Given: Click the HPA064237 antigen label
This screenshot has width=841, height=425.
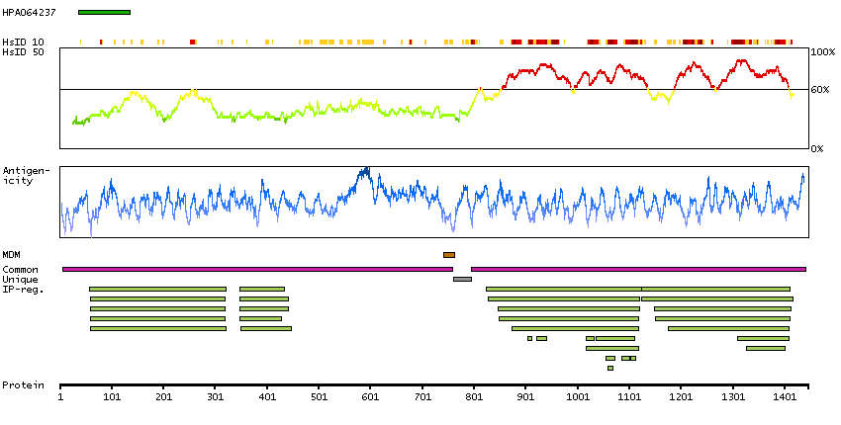Looking at the screenshot, I should [x=29, y=12].
